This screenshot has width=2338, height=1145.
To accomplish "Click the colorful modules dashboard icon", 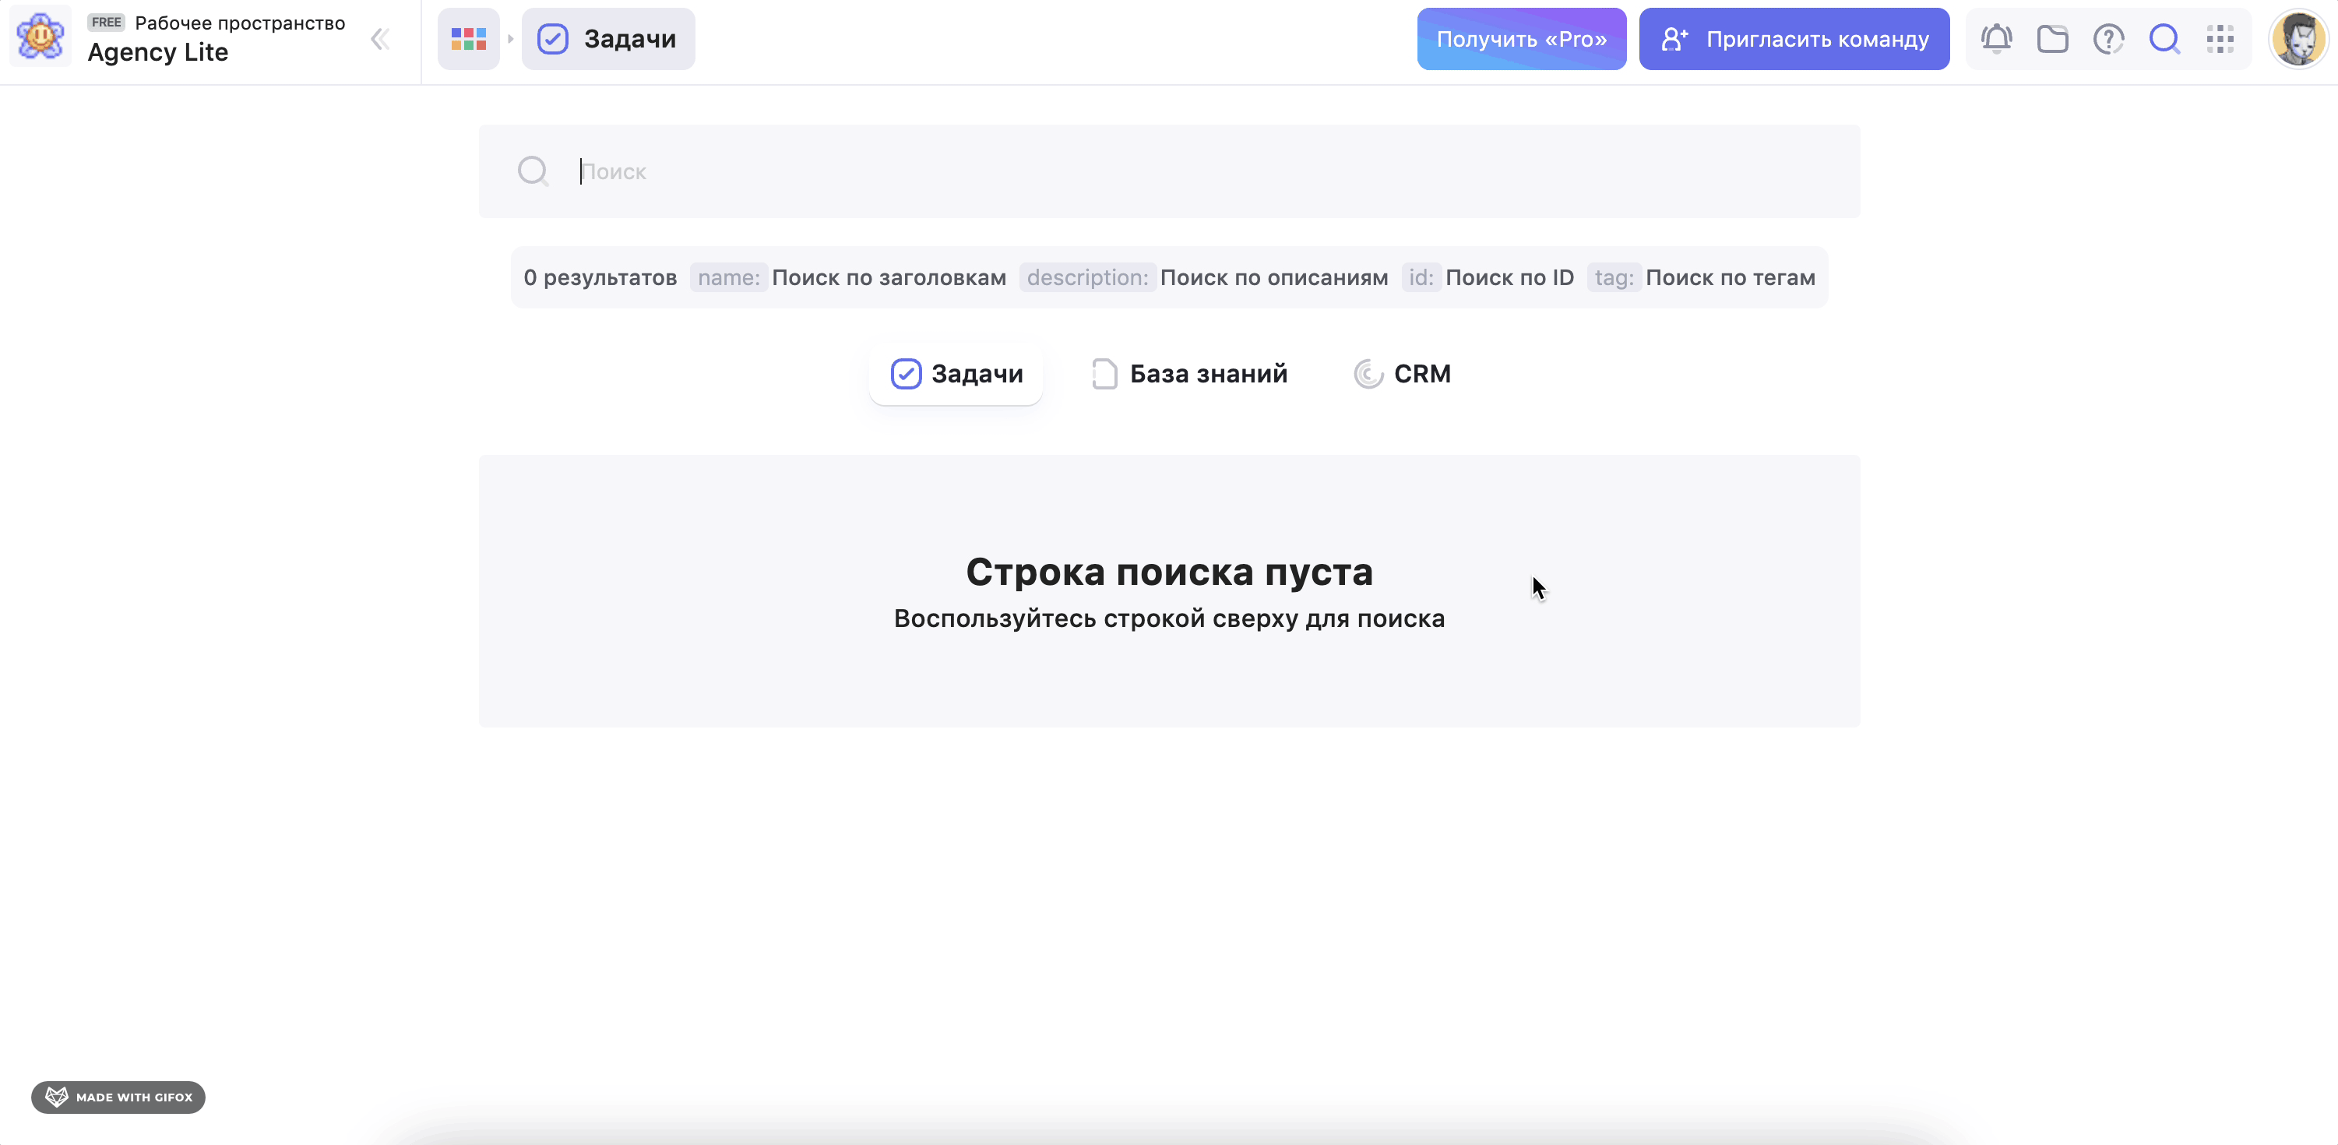I will (x=468, y=39).
